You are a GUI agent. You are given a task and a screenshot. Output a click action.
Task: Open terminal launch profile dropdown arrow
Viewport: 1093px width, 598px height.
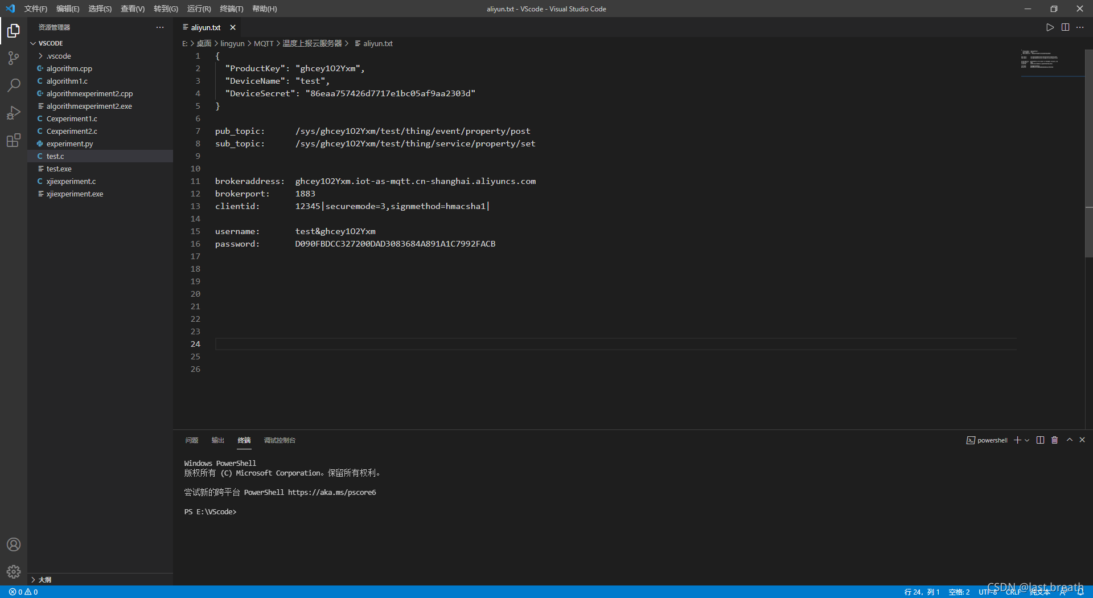point(1027,440)
